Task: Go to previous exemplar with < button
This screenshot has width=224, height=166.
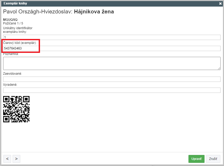Action: click(7, 159)
